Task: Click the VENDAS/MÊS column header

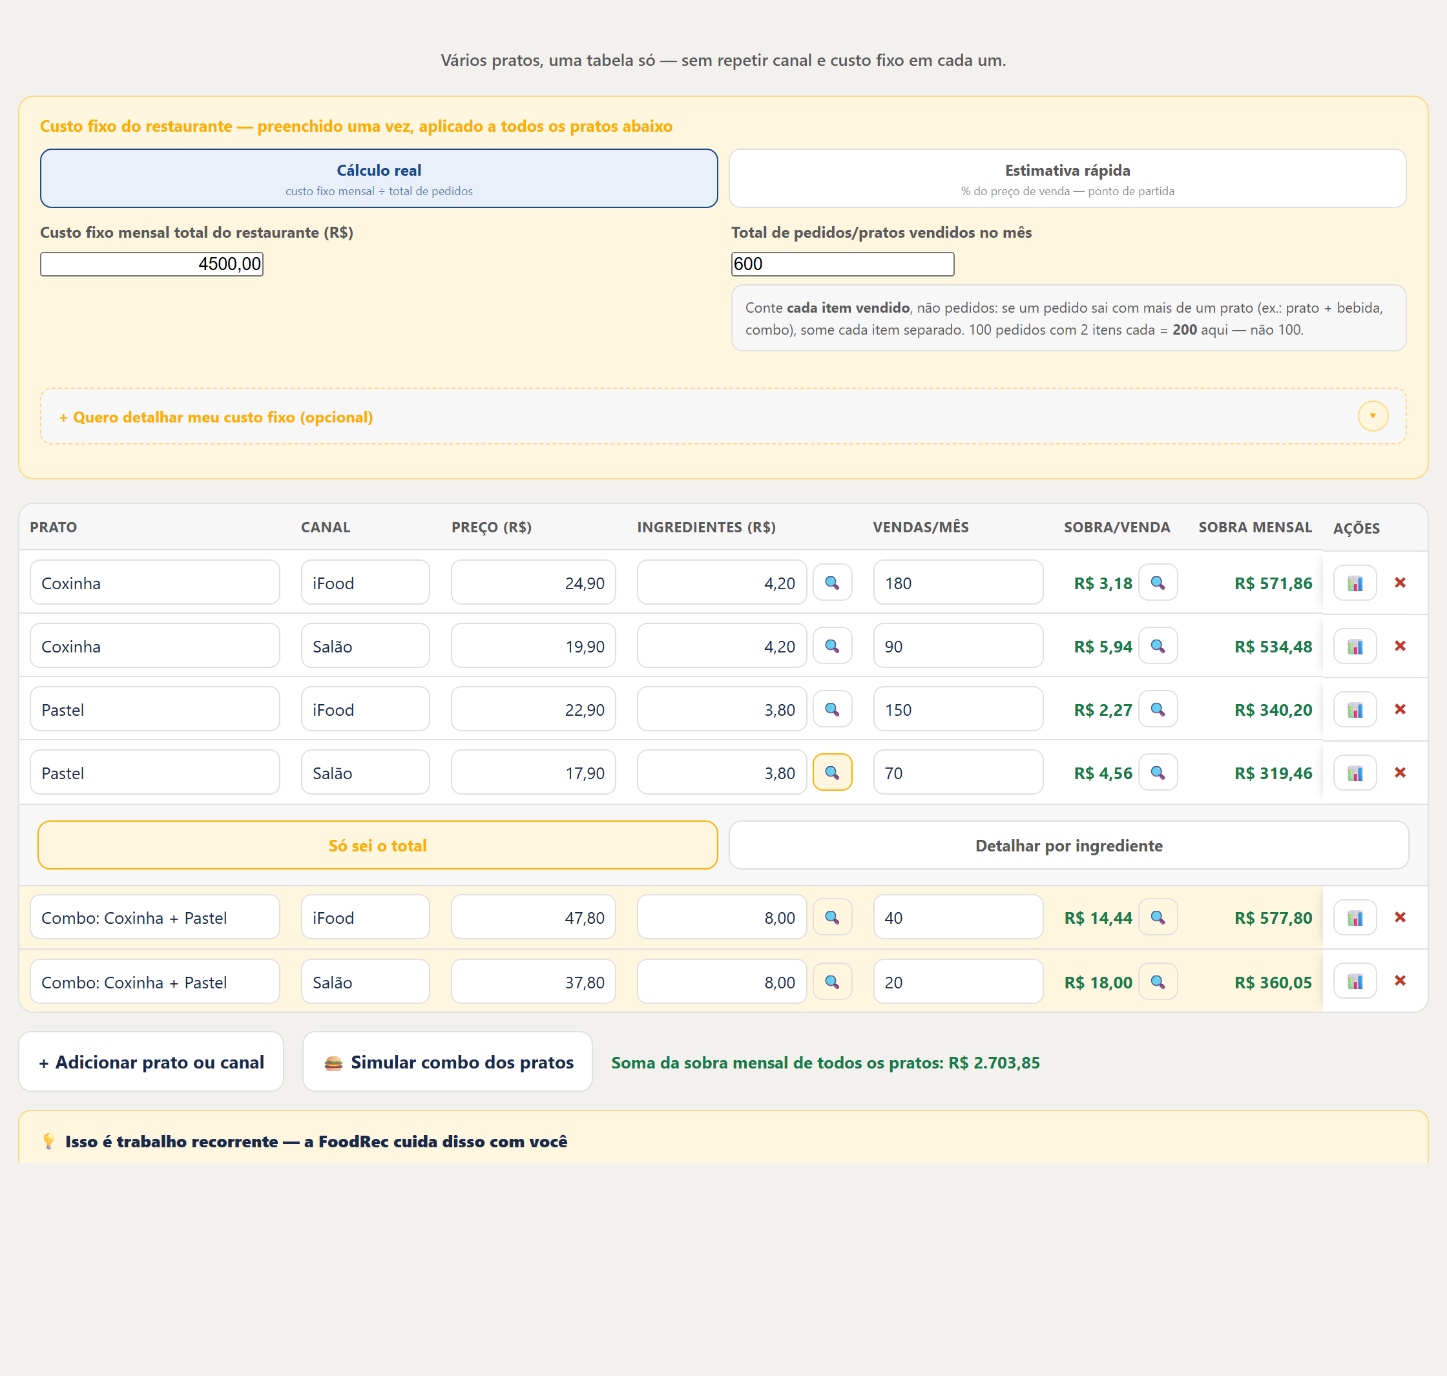Action: pos(921,526)
